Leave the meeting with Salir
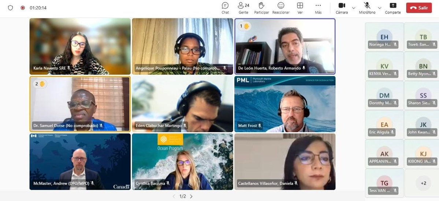 [419, 8]
